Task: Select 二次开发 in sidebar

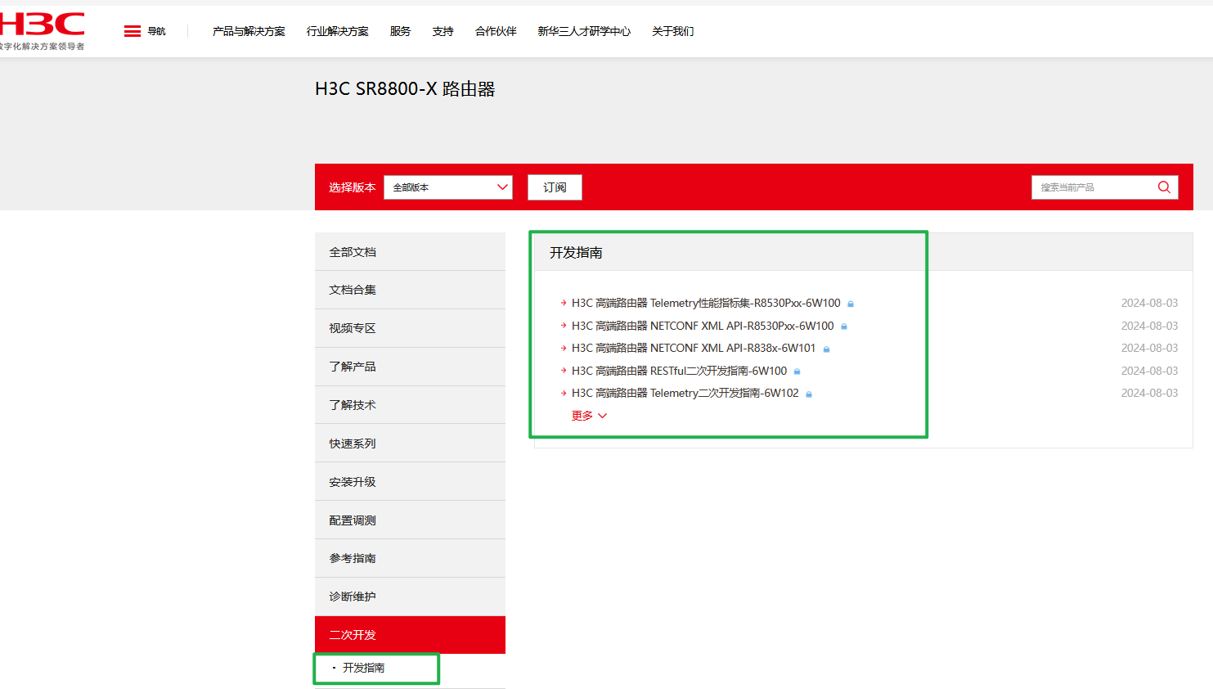Action: pos(410,635)
